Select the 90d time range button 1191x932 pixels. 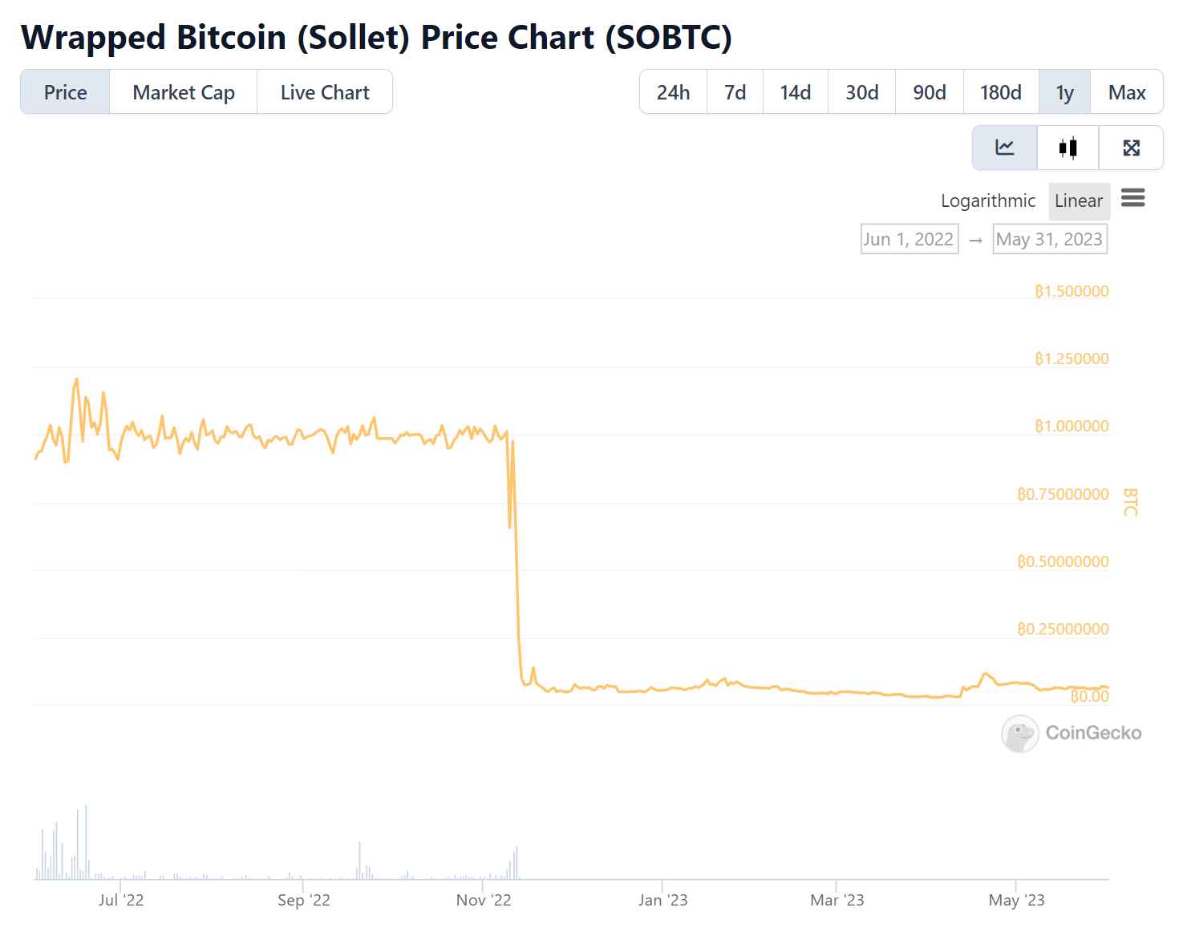click(929, 91)
